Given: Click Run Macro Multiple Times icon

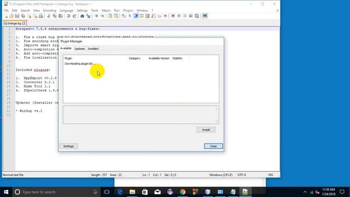Looking at the screenshot, I should click(191, 16).
